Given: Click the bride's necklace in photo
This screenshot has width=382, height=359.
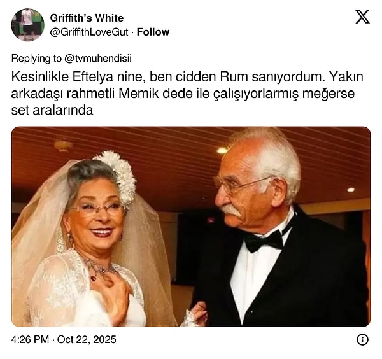Looking at the screenshot, I should tap(99, 269).
